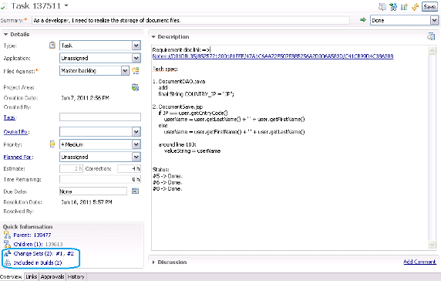The width and height of the screenshot is (441, 281).
Task: Click the Save button
Action: 429,7
